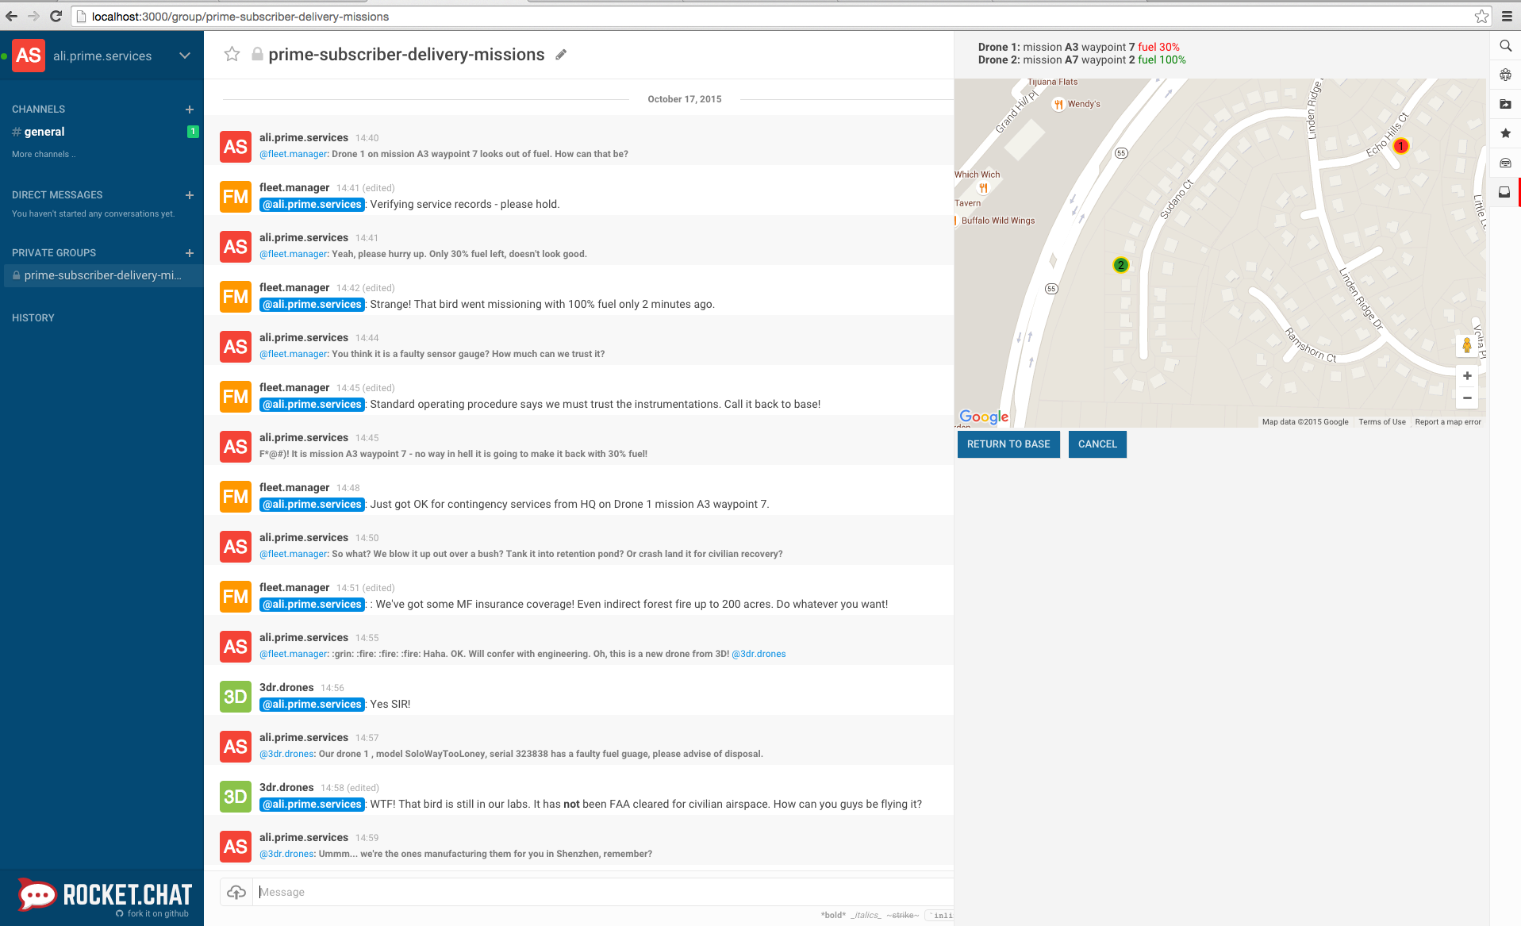The height and width of the screenshot is (926, 1521).
Task: Open the search icon in right sidebar
Action: point(1505,46)
